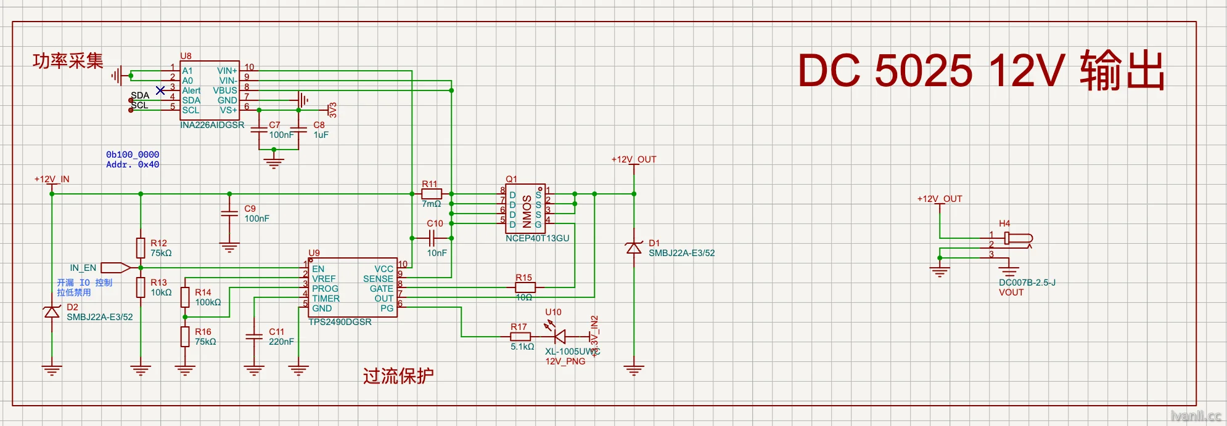Click the "NCEP40T13GU" part name text
Screen dimensions: 1227x426
pos(538,238)
